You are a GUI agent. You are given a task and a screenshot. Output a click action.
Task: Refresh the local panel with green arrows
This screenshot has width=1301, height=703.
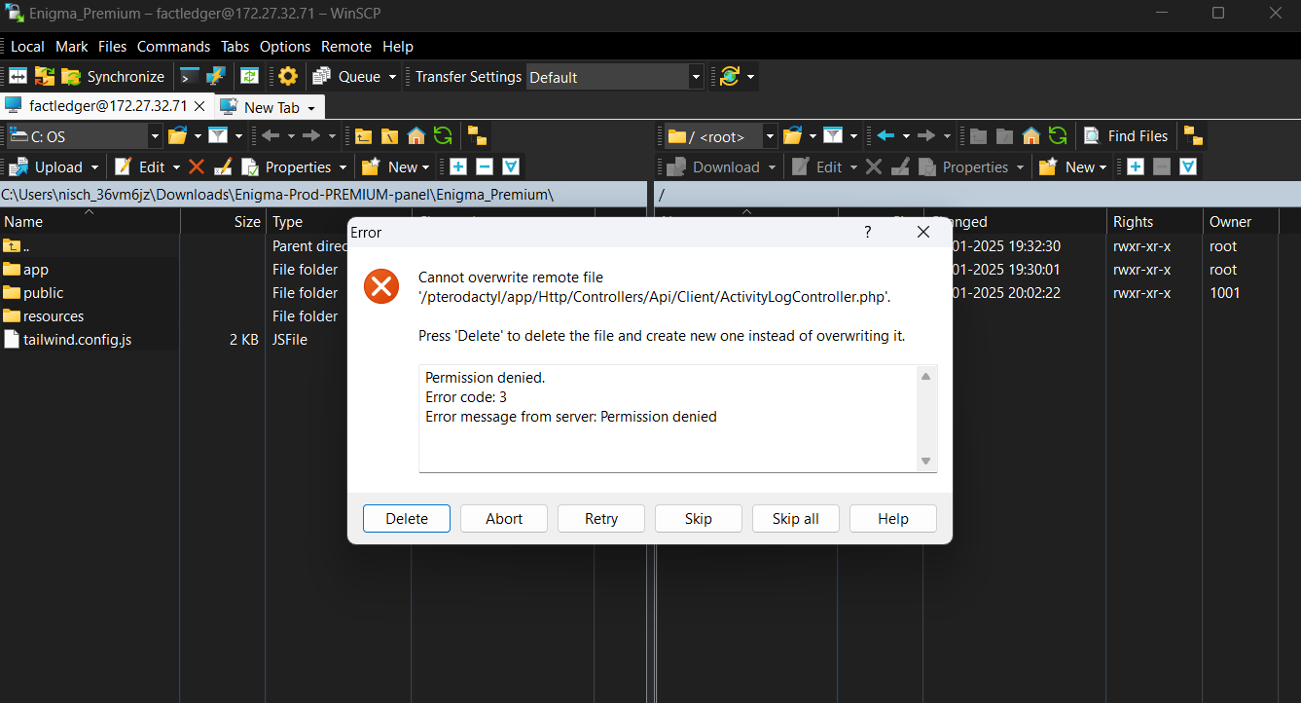pos(443,136)
